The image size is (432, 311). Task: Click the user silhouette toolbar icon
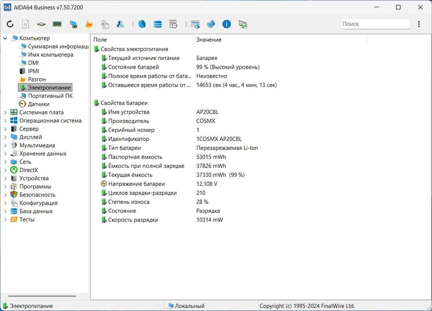tap(120, 24)
